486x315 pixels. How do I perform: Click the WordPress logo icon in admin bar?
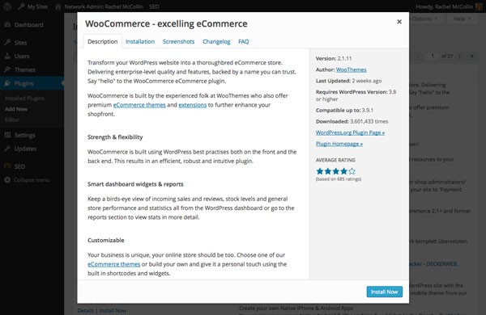coord(7,6)
